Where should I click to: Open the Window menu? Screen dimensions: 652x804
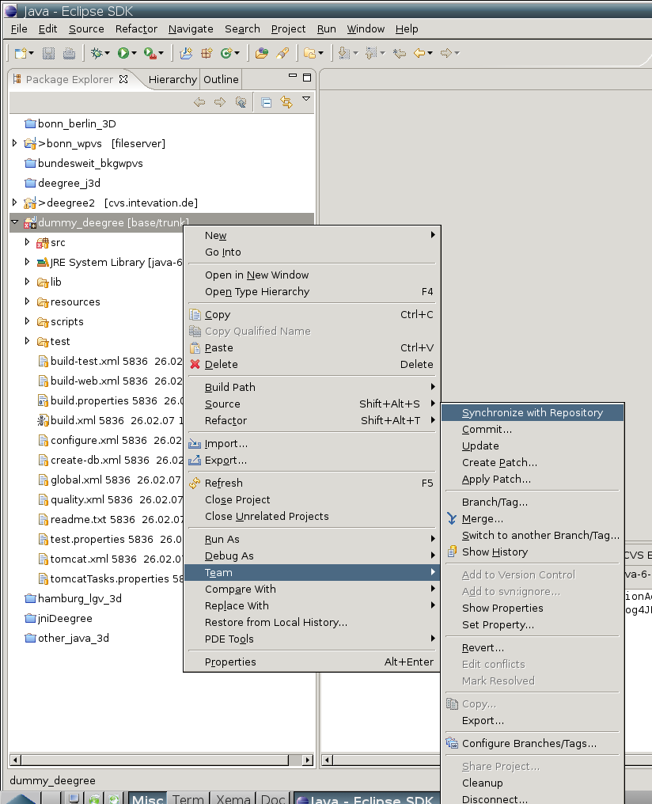click(366, 28)
